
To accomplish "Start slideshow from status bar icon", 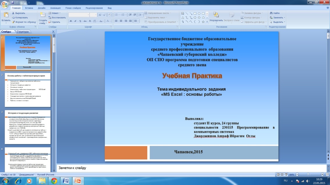I will [286, 175].
